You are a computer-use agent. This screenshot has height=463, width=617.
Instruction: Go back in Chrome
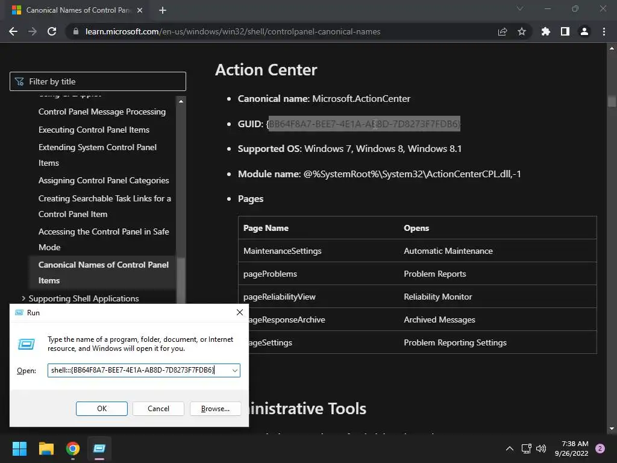[x=13, y=31]
